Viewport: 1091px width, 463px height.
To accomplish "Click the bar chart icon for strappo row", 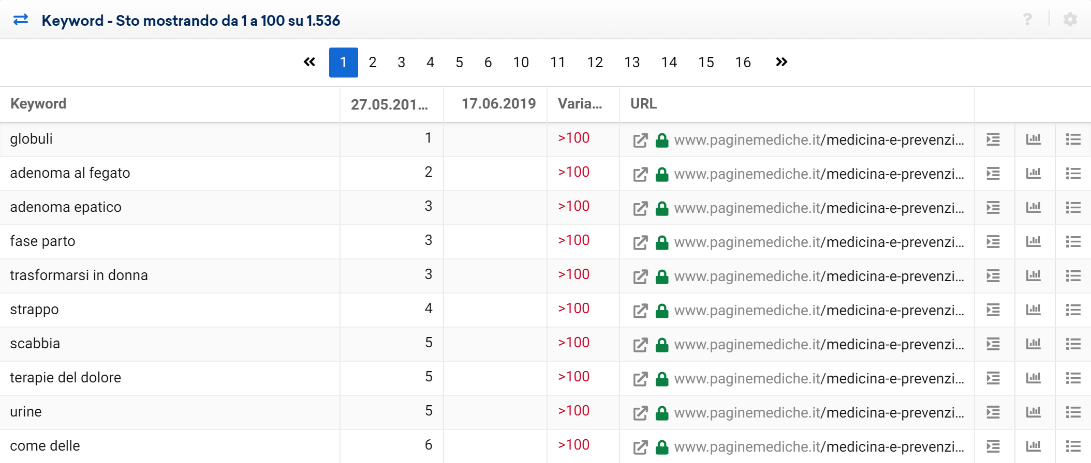I will [1033, 310].
